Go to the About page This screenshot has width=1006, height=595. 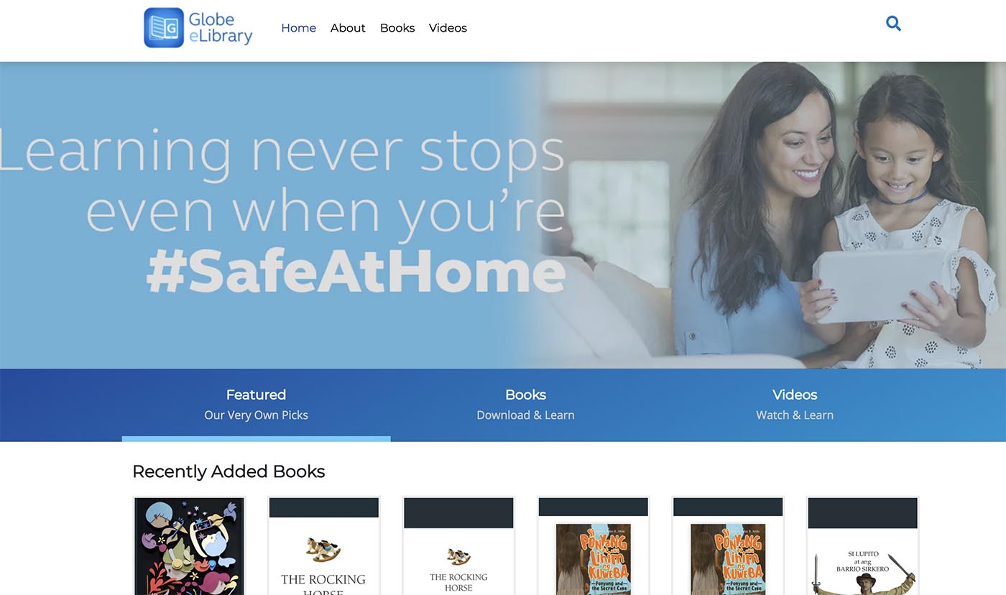pos(348,28)
